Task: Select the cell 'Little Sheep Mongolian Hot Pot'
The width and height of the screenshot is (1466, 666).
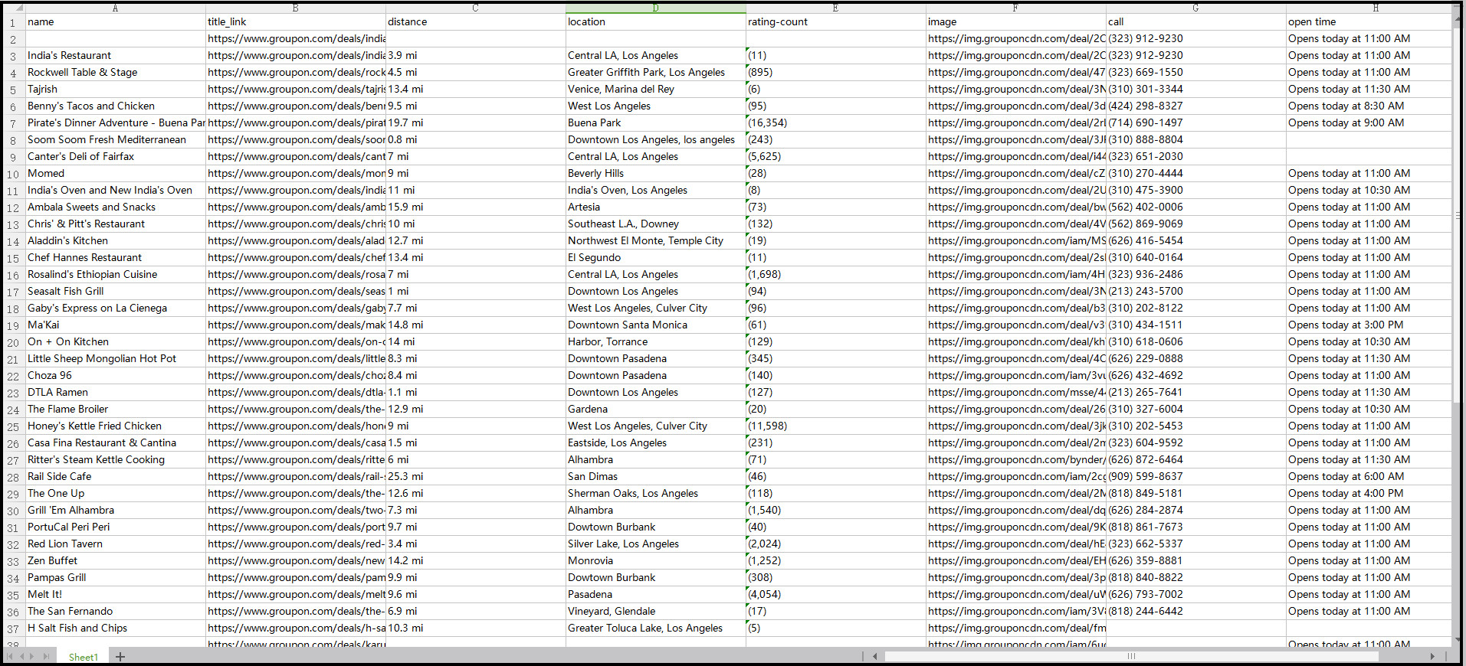Action: [x=115, y=359]
